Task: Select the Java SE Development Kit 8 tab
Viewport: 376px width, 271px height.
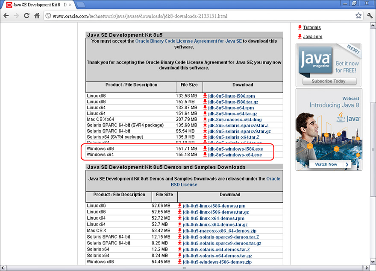Action: [38, 5]
